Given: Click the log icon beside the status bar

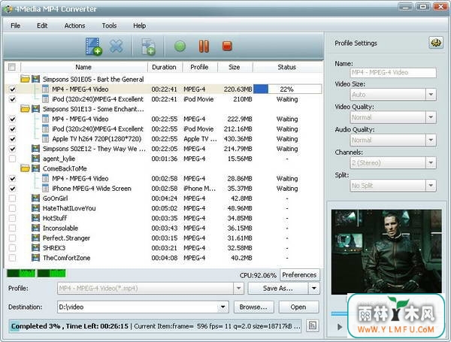Looking at the screenshot, I should (313, 326).
